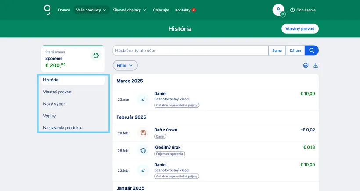Toggle the Dátum search option
This screenshot has width=360, height=191.
[x=295, y=50]
